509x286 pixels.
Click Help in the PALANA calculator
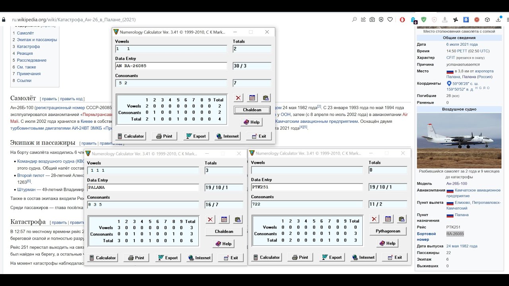tap(223, 243)
